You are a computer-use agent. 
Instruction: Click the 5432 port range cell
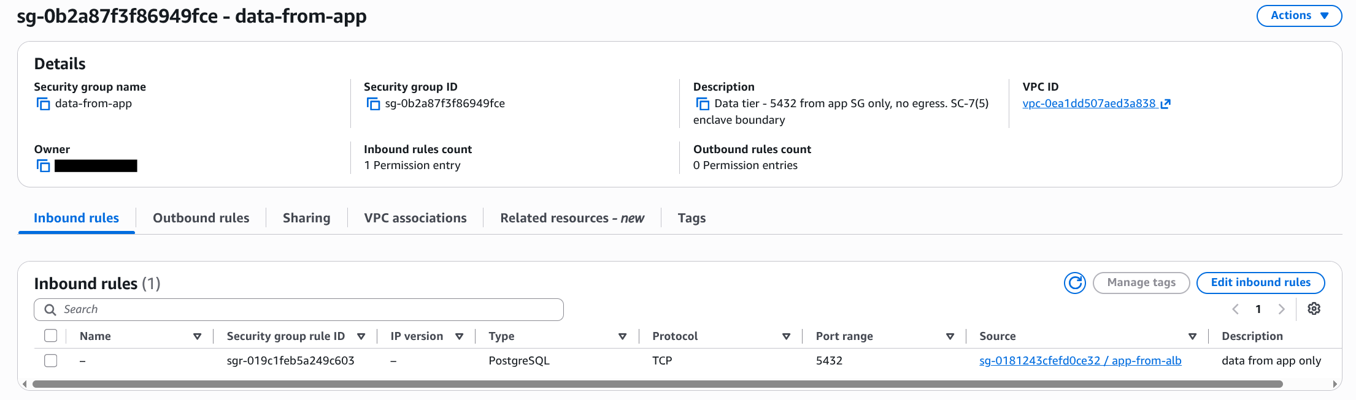[829, 361]
